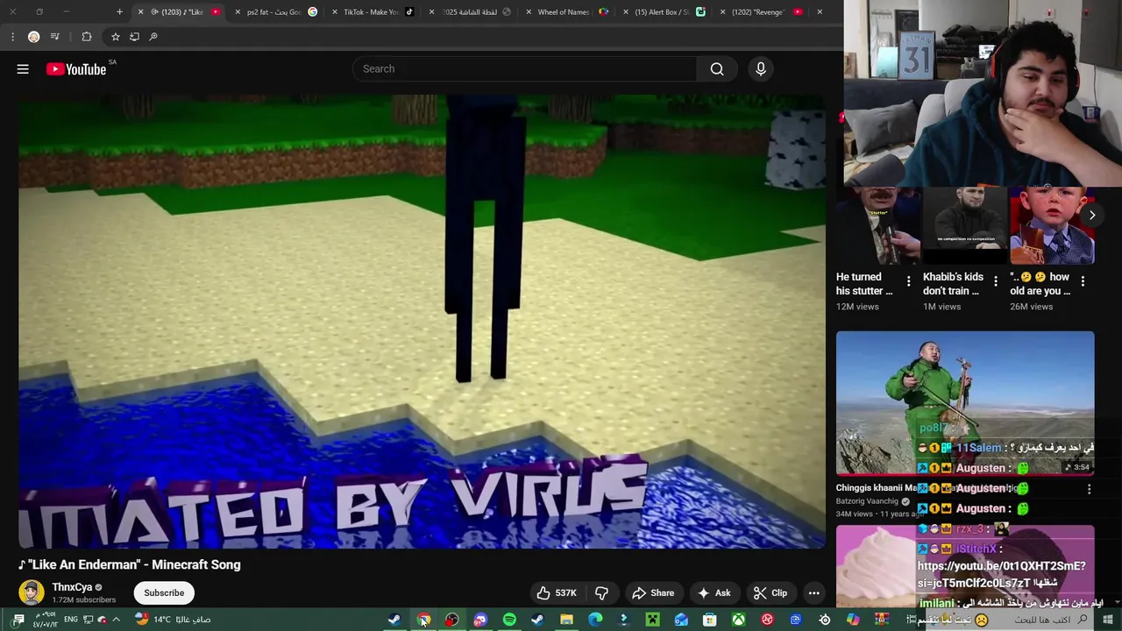Open the browser three-dot menu
The image size is (1122, 631).
(12, 37)
